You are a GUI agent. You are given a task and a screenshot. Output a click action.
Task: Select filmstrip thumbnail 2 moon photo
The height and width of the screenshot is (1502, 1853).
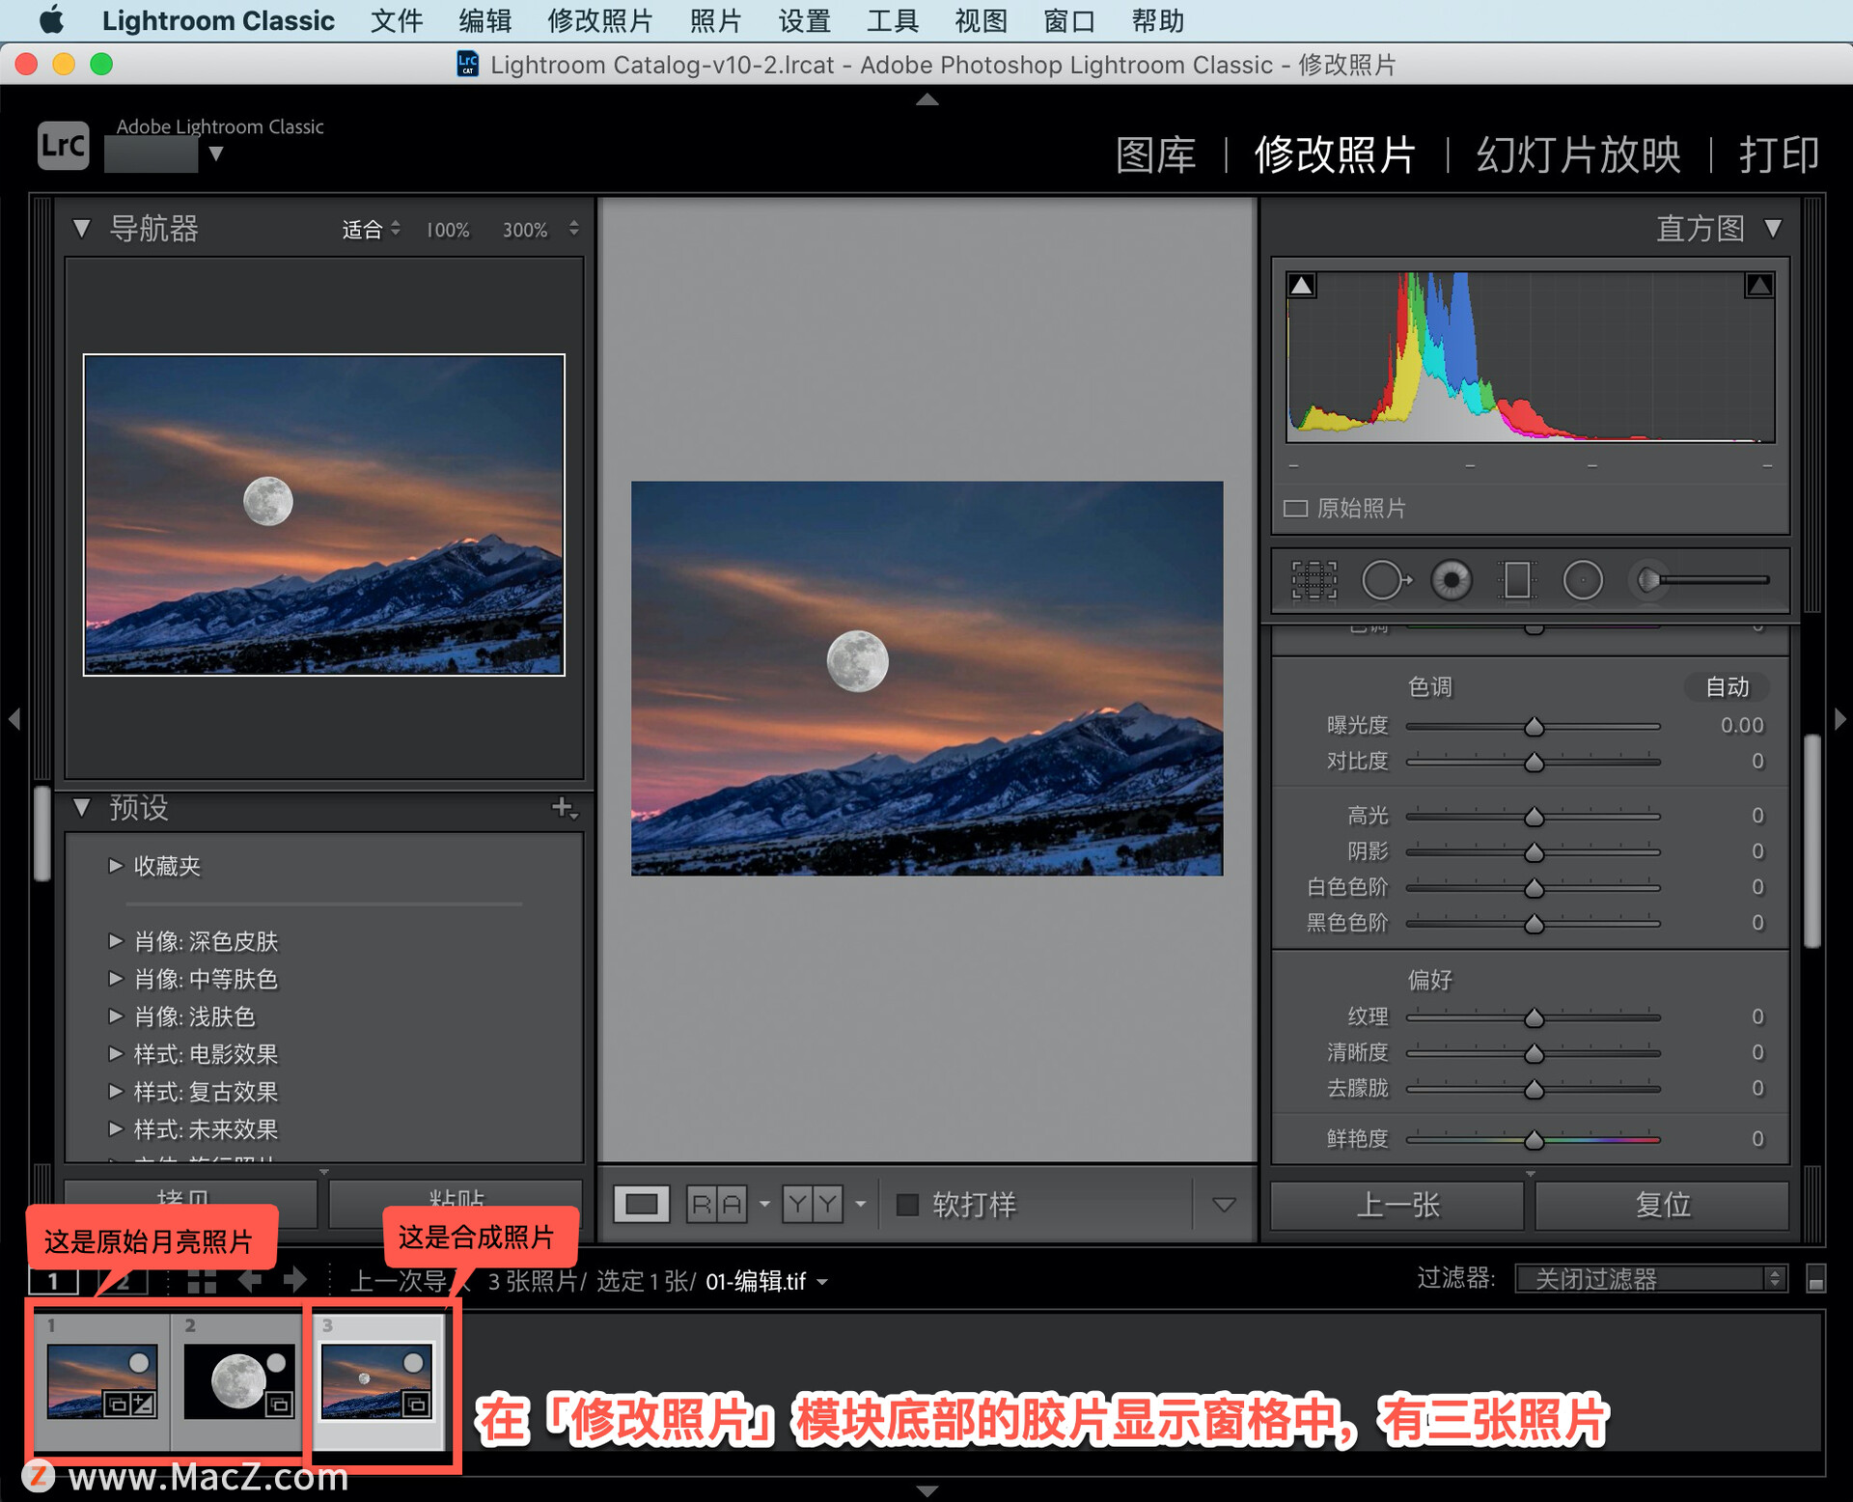point(238,1381)
